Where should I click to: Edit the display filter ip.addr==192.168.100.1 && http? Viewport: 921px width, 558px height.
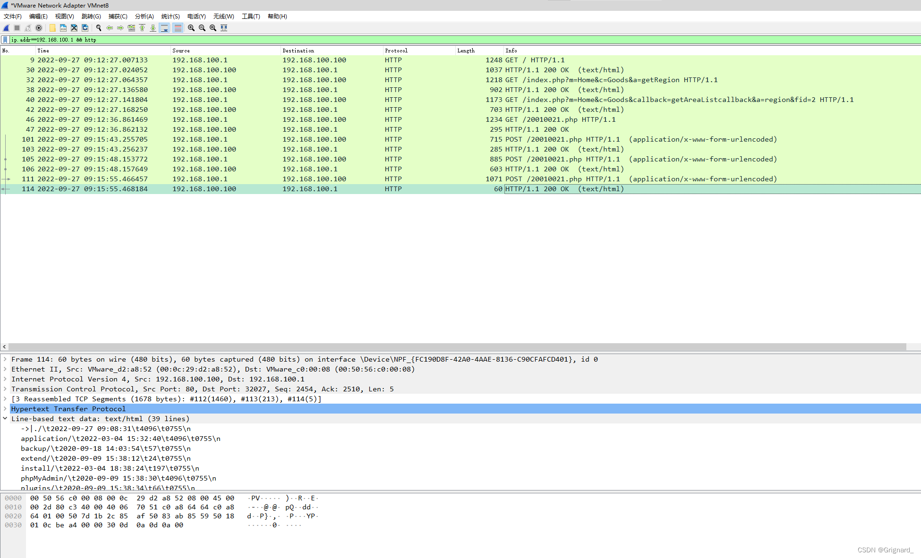(465, 40)
